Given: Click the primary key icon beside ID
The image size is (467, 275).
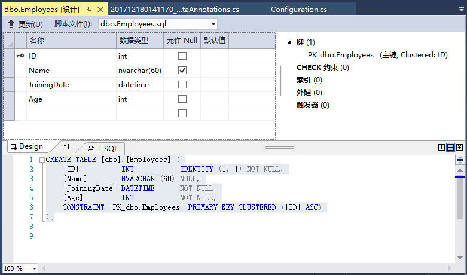Looking at the screenshot, I should (20, 56).
